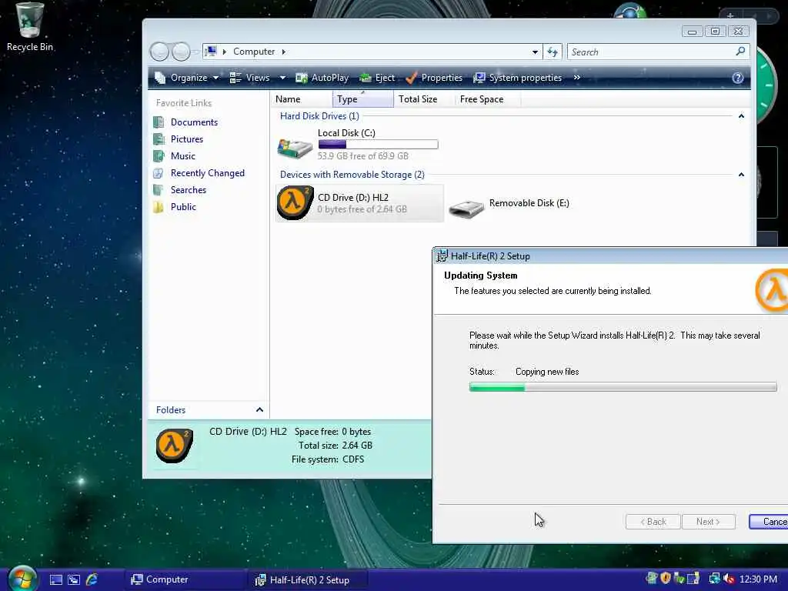
Task: Click the Cancel button in the Setup wizard
Action: coord(769,522)
